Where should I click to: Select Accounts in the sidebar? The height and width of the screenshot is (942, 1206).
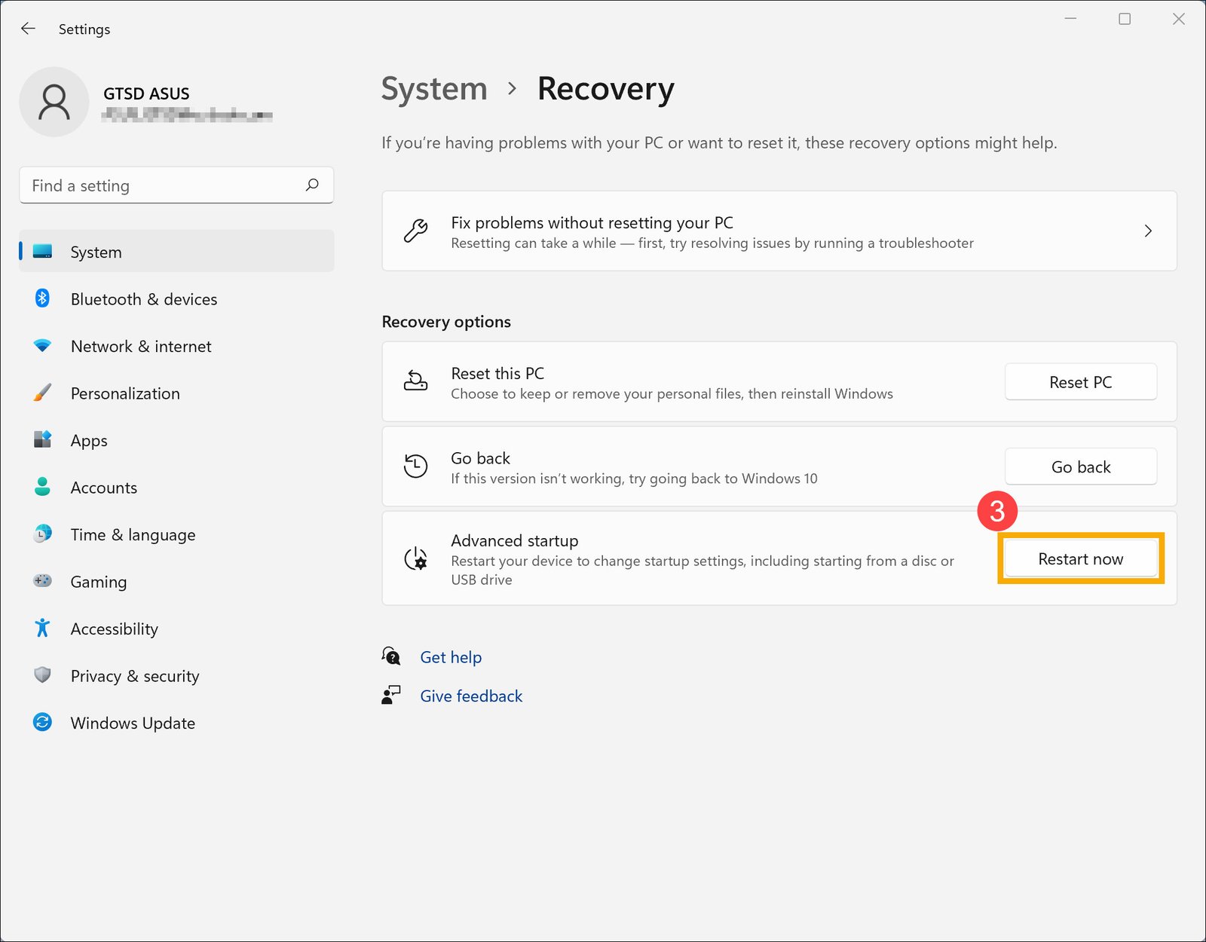tap(104, 488)
